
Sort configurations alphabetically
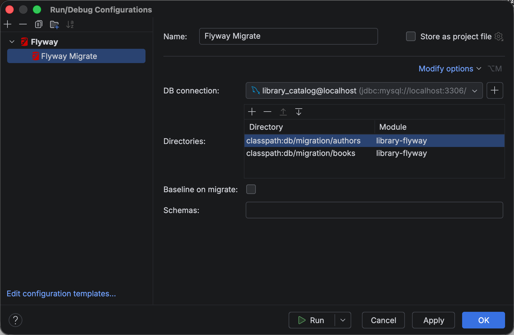pos(70,24)
